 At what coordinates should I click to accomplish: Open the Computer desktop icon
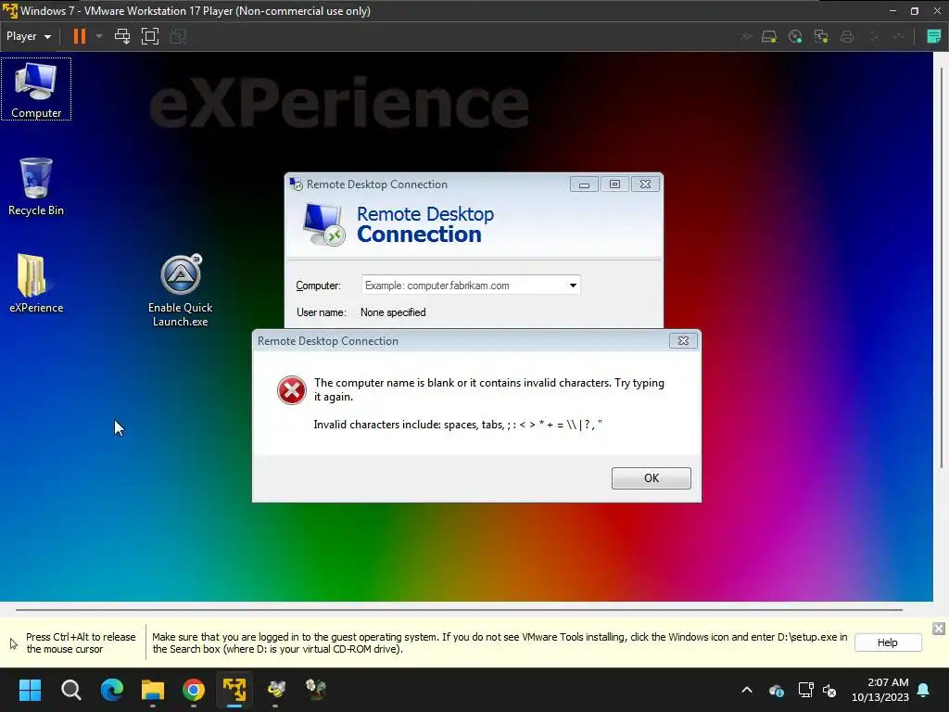point(36,90)
